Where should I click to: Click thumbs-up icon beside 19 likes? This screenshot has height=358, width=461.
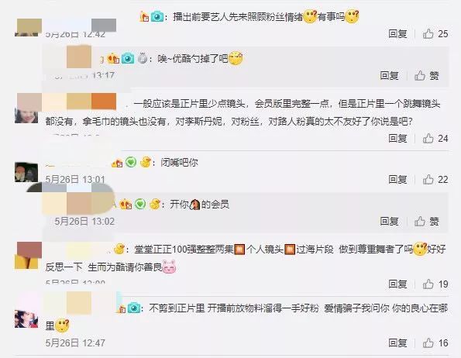(x=428, y=284)
